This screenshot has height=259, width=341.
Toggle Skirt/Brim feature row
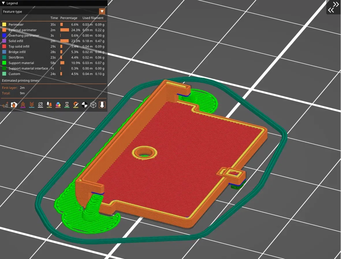click(53, 57)
